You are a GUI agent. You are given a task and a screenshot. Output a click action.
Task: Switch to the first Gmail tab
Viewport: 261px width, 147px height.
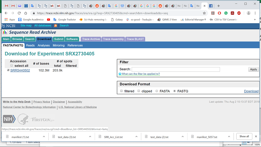point(6,6)
